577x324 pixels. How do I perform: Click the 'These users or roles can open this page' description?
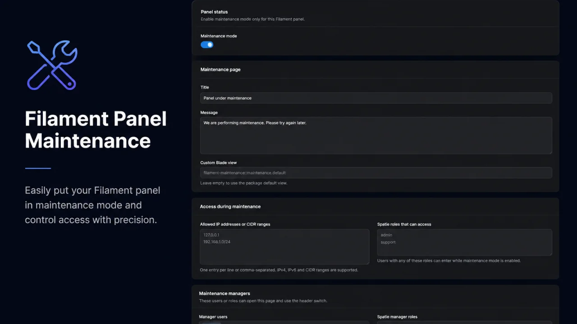[263, 301]
